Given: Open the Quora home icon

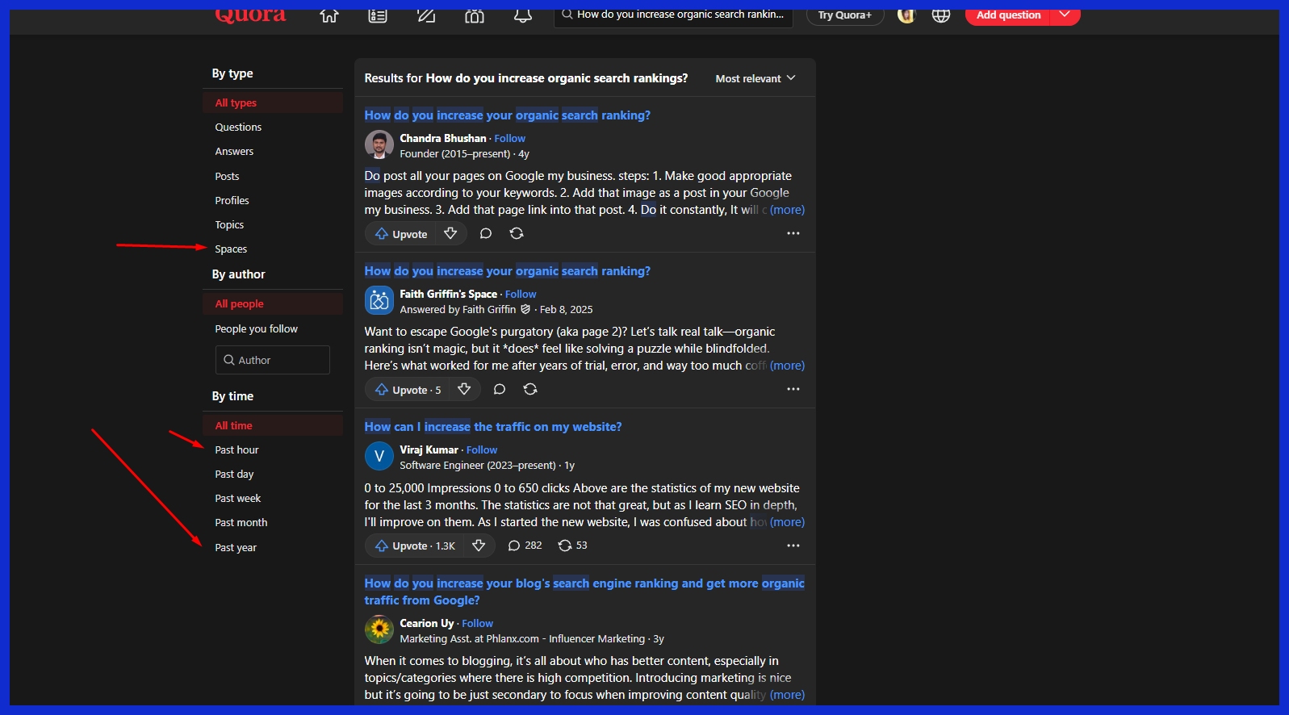Looking at the screenshot, I should (329, 15).
